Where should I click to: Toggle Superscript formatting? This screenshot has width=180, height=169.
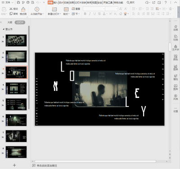110,14
